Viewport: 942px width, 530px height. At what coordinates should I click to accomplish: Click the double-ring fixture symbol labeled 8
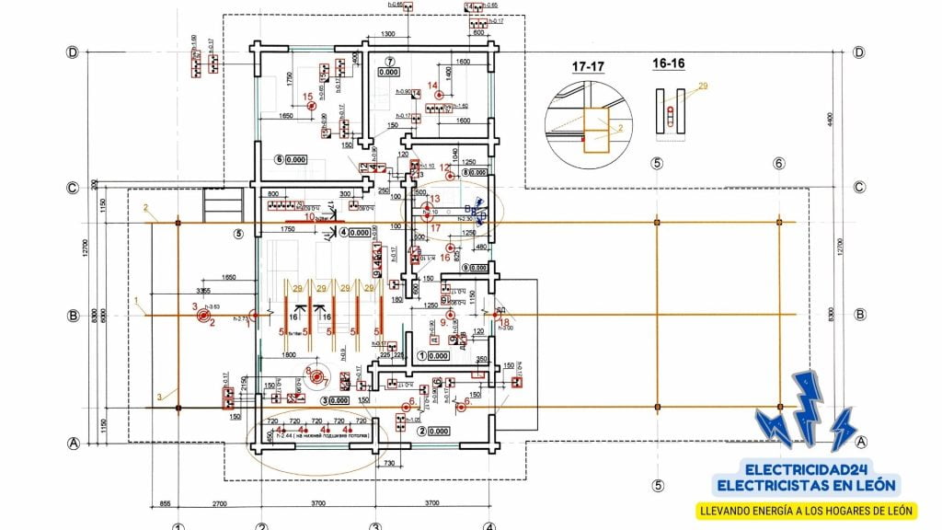(316, 376)
